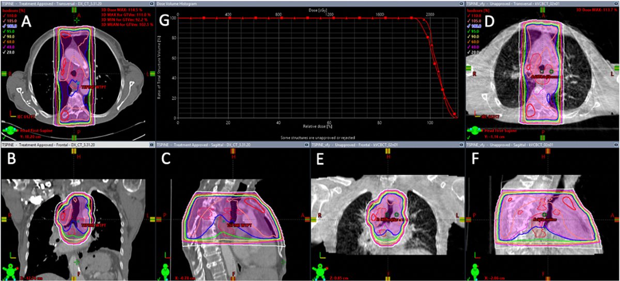Click the right plane marker near L in kVCBCT frontal view E
The width and height of the screenshot is (620, 281).
point(462,218)
